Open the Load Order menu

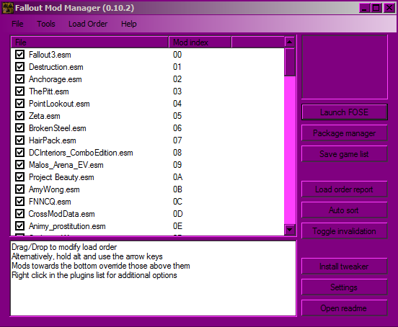pos(88,24)
